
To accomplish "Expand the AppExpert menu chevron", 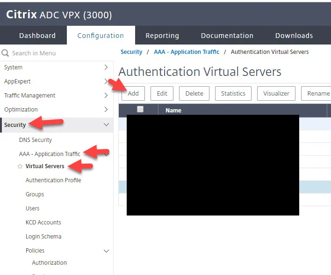I will pyautogui.click(x=106, y=81).
